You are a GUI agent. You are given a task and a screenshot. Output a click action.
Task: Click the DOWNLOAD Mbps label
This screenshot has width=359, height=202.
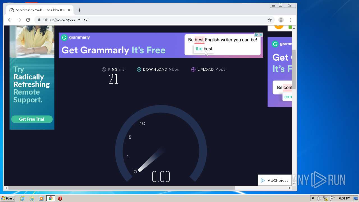(x=161, y=70)
